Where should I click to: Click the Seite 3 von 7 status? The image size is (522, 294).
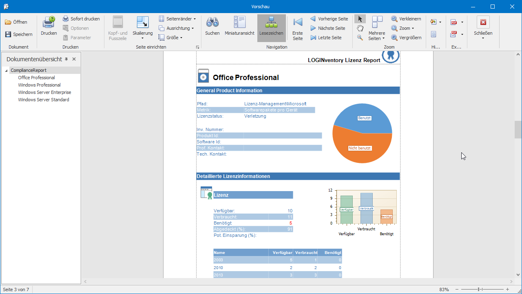16,290
